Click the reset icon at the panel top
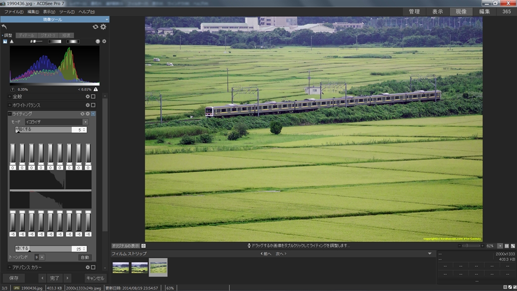The image size is (517, 291). click(95, 27)
